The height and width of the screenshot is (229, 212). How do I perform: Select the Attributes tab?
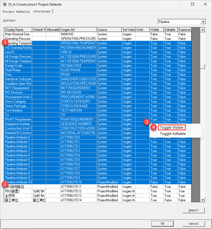click(42, 11)
